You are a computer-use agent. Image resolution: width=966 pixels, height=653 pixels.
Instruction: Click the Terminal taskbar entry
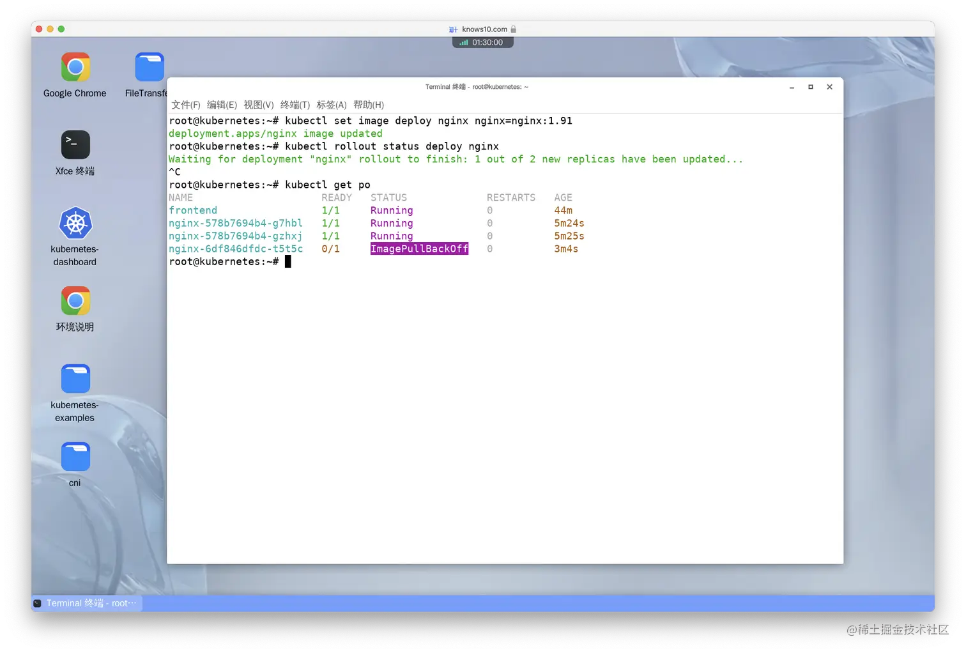click(86, 603)
